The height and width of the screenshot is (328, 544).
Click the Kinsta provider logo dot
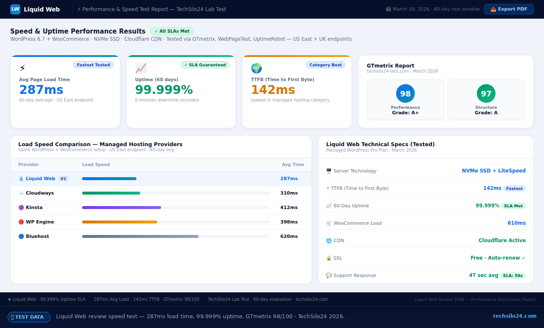click(x=22, y=207)
